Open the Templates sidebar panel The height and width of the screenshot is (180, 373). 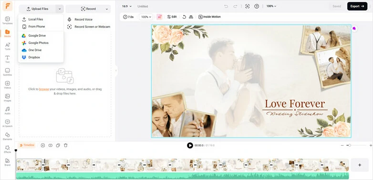click(x=7, y=21)
